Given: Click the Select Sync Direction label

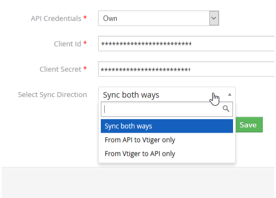Looking at the screenshot, I should pyautogui.click(x=52, y=95).
